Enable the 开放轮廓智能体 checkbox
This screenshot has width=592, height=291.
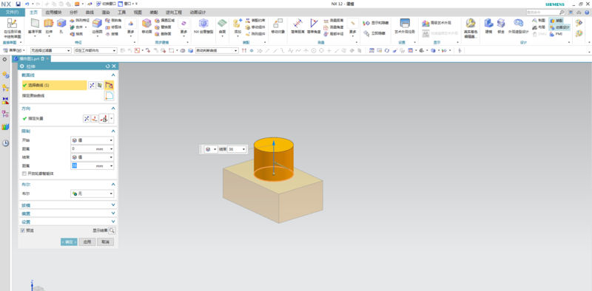point(24,174)
